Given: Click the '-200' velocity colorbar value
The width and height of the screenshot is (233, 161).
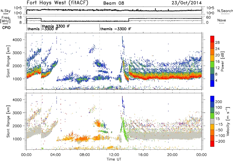Looking at the screenshot, I should (220, 141).
